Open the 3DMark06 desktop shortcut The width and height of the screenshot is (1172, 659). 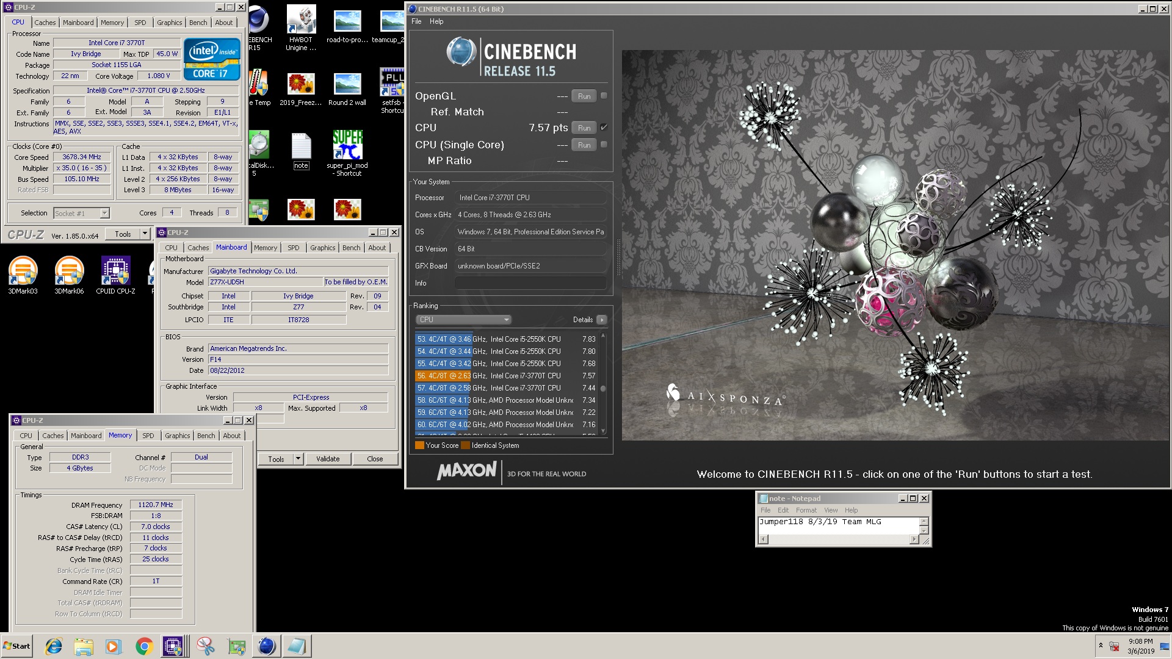[69, 275]
